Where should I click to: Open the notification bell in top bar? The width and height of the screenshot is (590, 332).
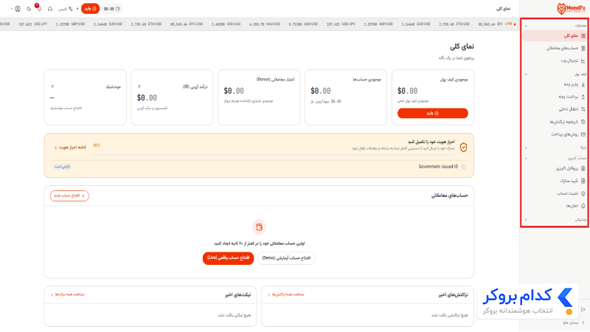(x=39, y=8)
